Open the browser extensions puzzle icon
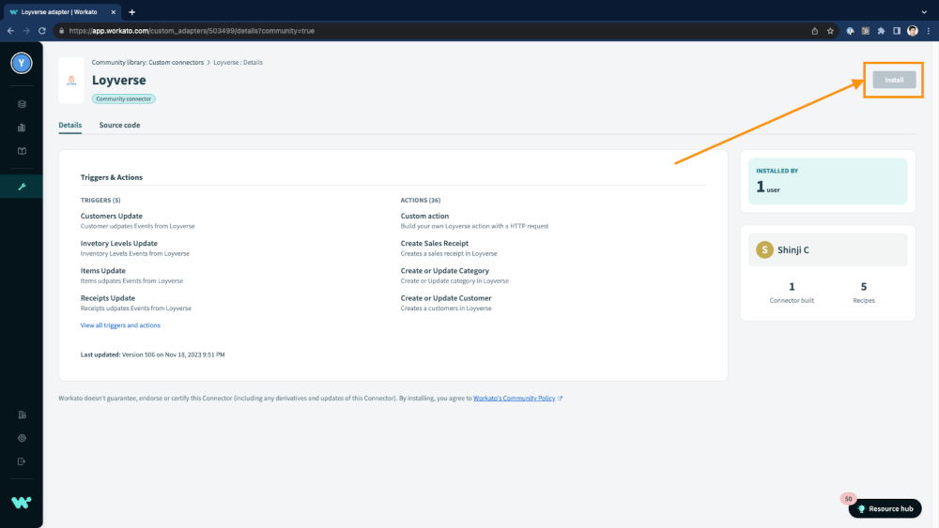The height and width of the screenshot is (528, 939). point(881,31)
